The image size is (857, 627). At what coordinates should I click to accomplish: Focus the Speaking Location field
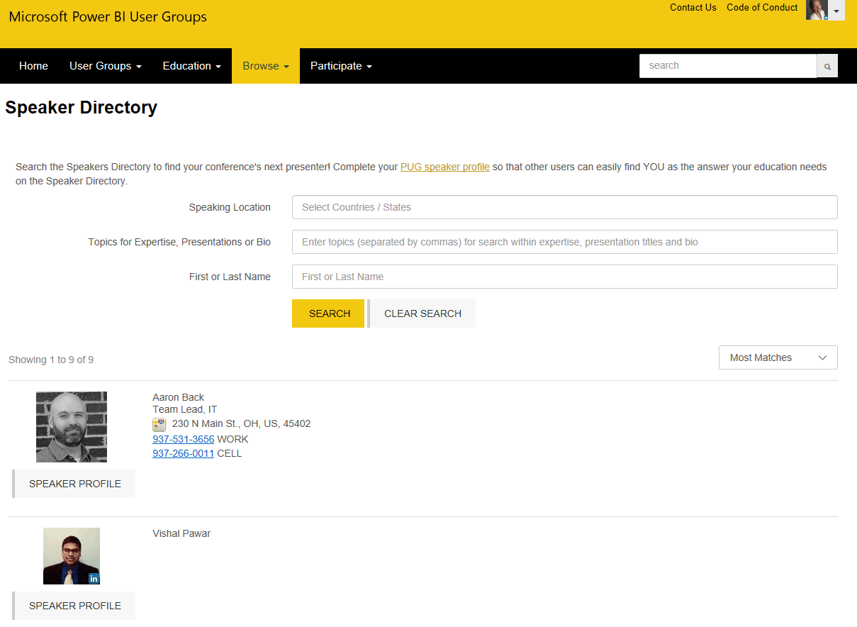click(564, 207)
